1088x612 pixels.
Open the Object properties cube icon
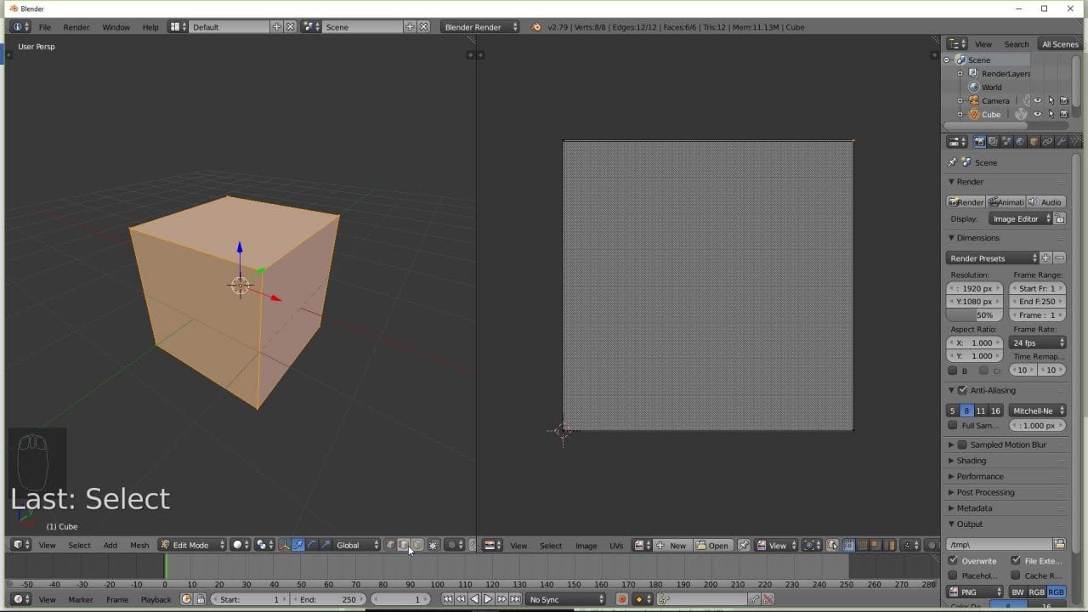1034,141
